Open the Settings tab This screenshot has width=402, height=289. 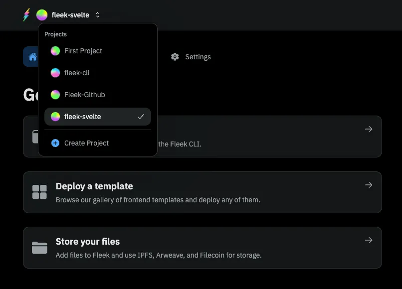point(198,57)
